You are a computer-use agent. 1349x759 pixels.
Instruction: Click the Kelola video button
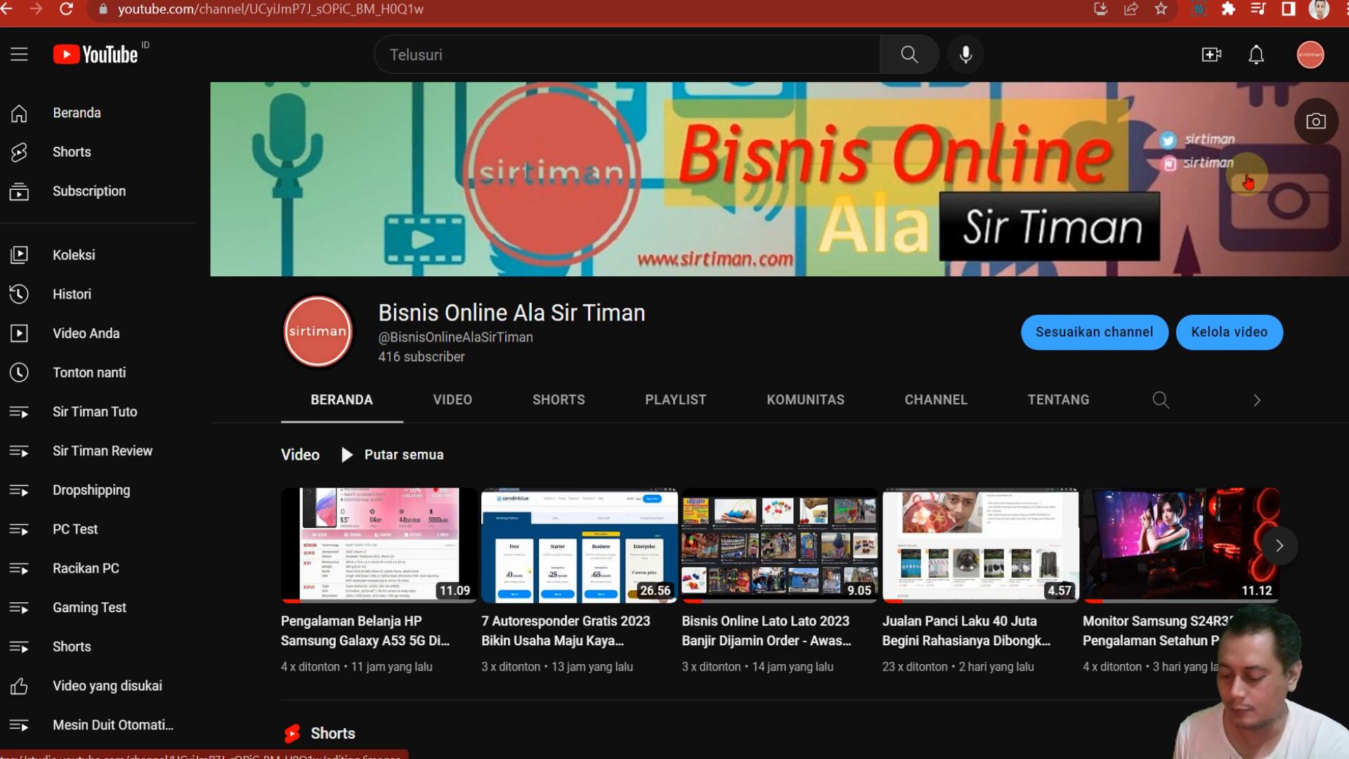[x=1229, y=332]
